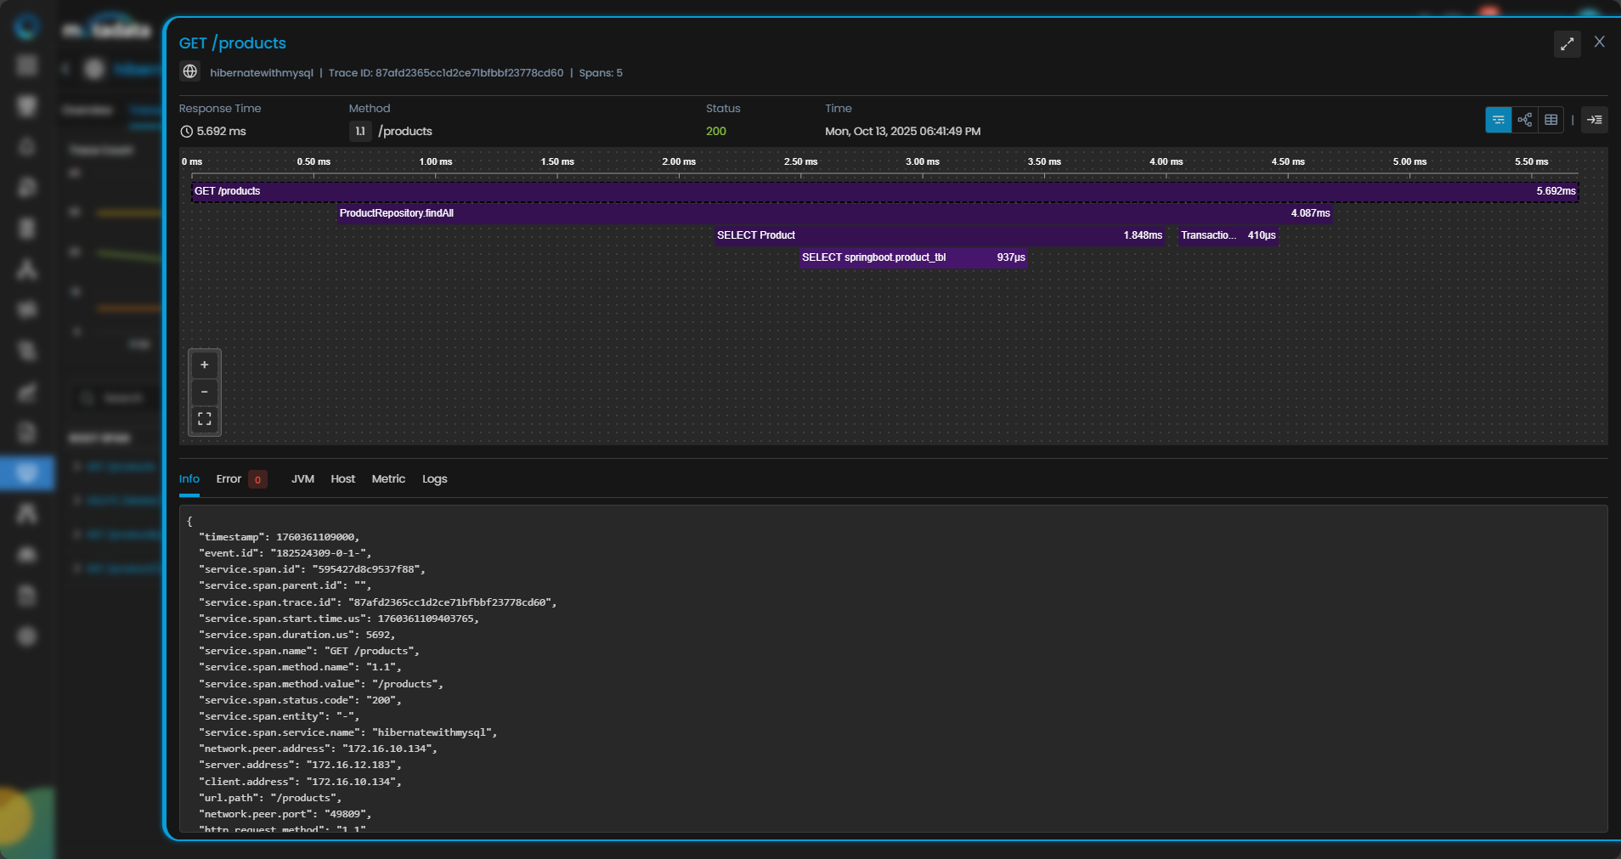
Task: Fit the timeline to view
Action: 205,419
